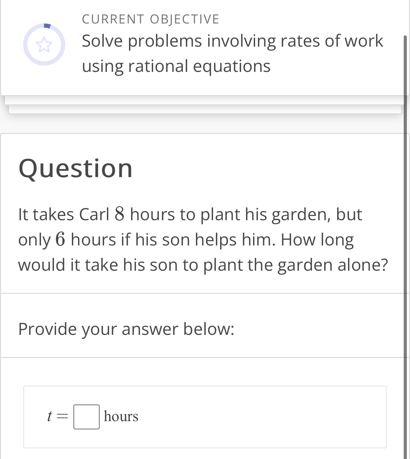Click the objective text about rates of work
The image size is (410, 459).
click(232, 53)
